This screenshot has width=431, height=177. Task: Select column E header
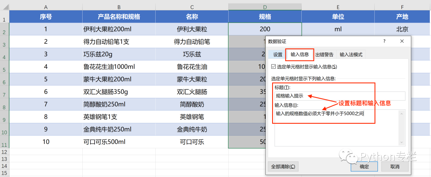pyautogui.click(x=338, y=7)
